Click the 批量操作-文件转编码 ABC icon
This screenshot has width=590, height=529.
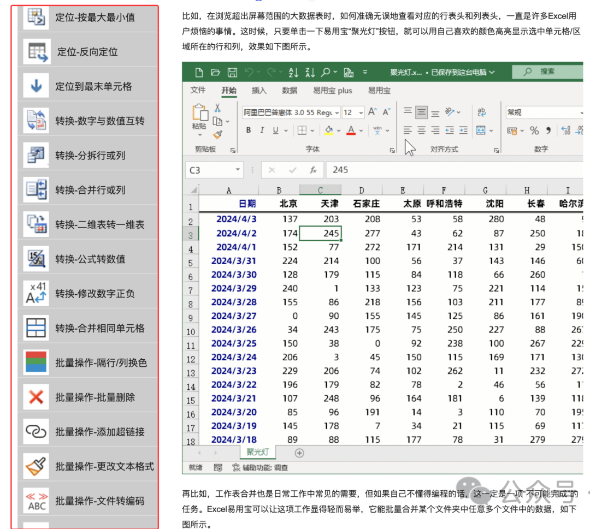pos(36,501)
